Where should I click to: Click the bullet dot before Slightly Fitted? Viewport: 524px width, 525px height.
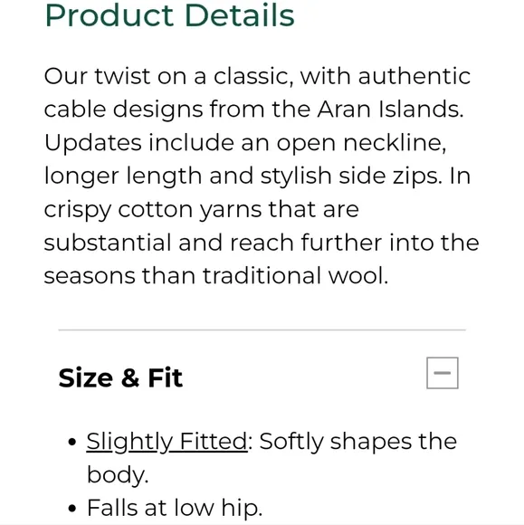pyautogui.click(x=71, y=443)
